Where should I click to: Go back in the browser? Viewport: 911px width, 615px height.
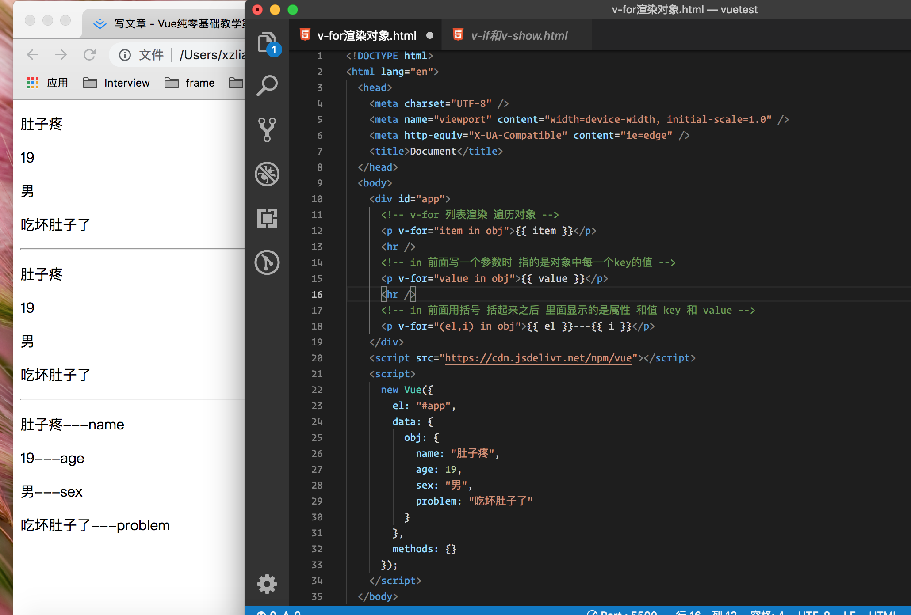tap(33, 55)
